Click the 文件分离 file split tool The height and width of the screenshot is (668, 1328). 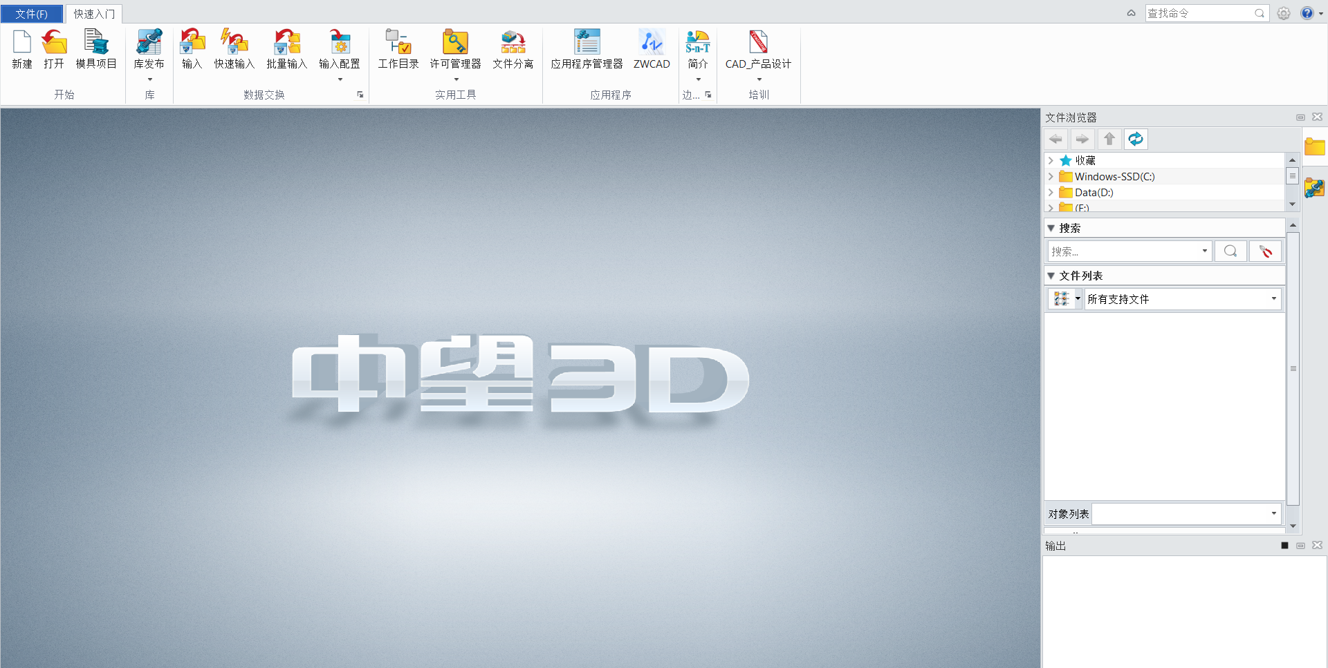(x=513, y=42)
